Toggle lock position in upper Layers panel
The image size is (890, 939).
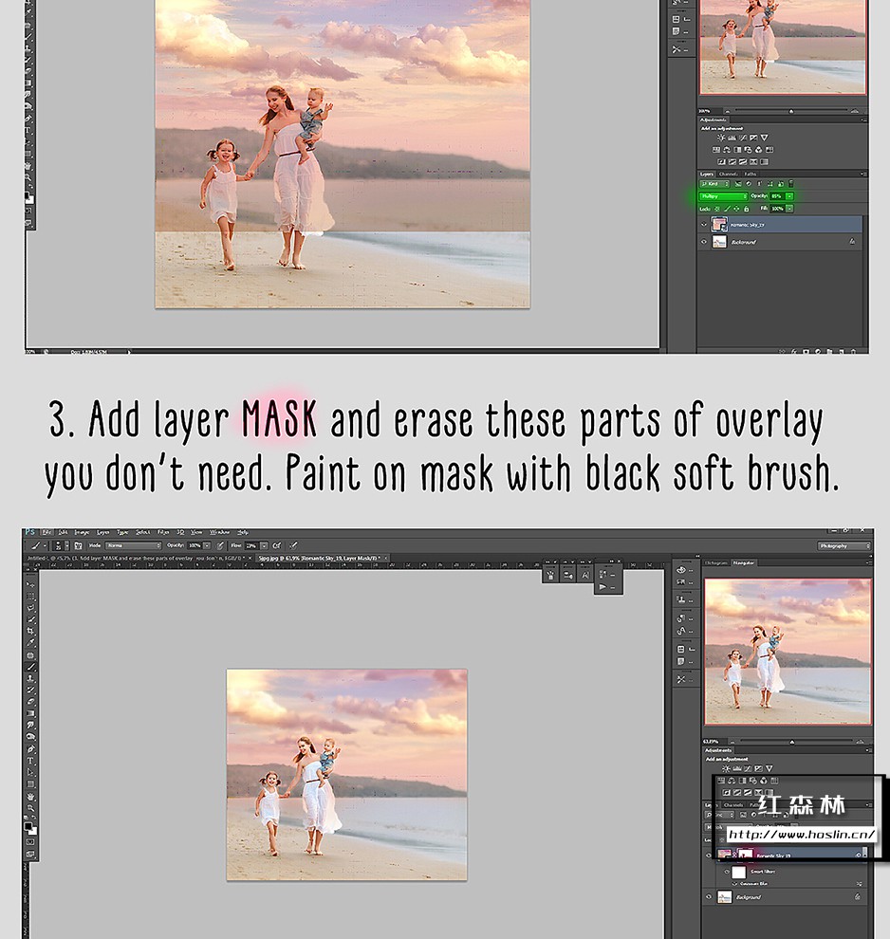pyautogui.click(x=736, y=209)
